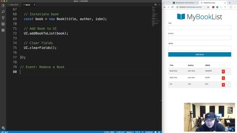Click the // Event: Remove a Book comment
Screen dimensions: 237x133
42,67
